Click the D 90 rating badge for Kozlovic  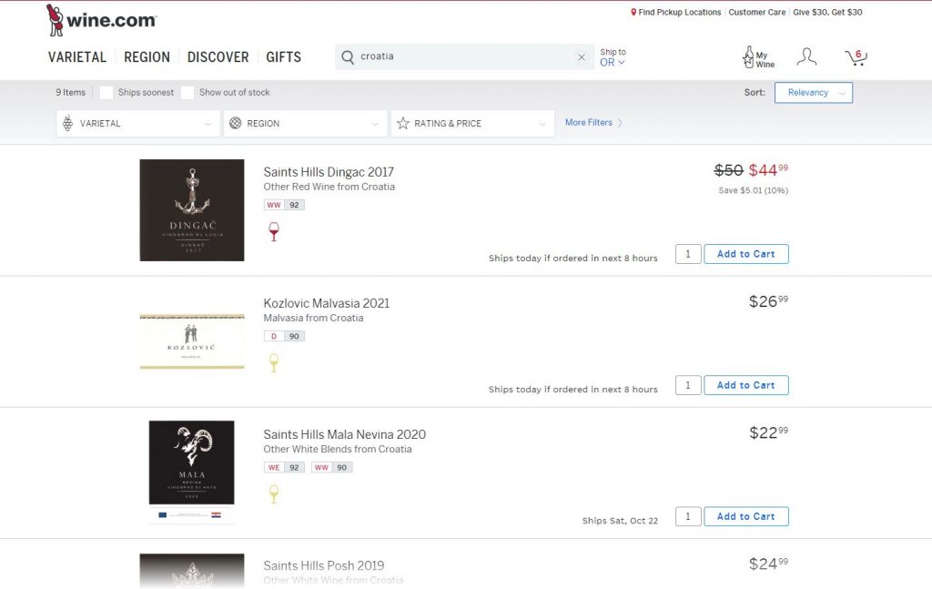click(284, 337)
